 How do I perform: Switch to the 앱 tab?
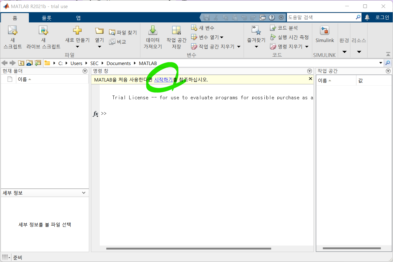point(78,18)
